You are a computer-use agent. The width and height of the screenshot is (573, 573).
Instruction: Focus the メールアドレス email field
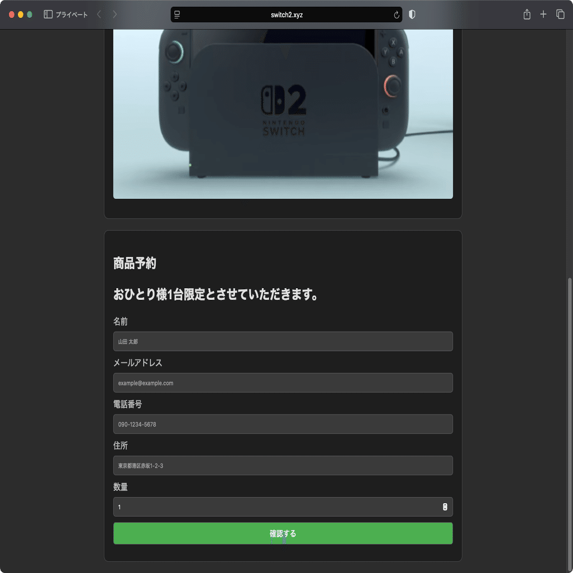click(x=283, y=383)
